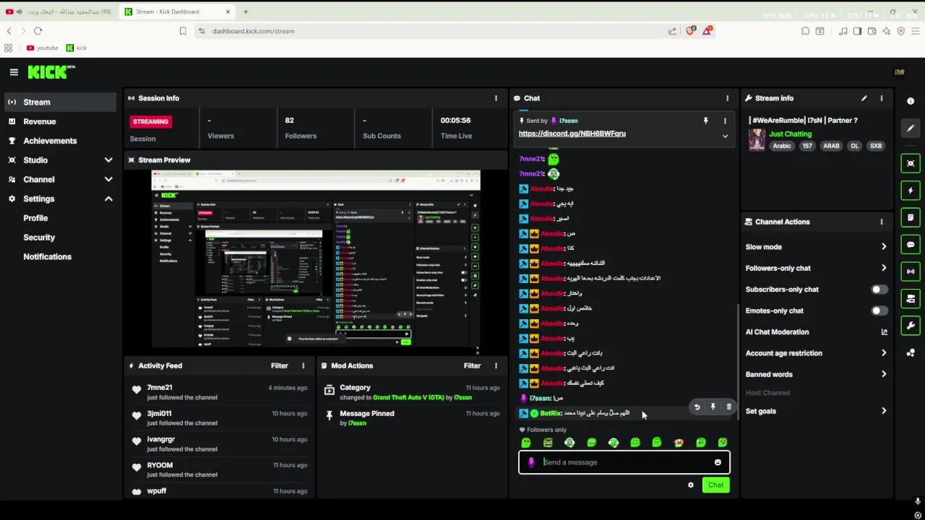Image resolution: width=925 pixels, height=520 pixels.
Task: Open a new browser tab
Action: point(246,12)
